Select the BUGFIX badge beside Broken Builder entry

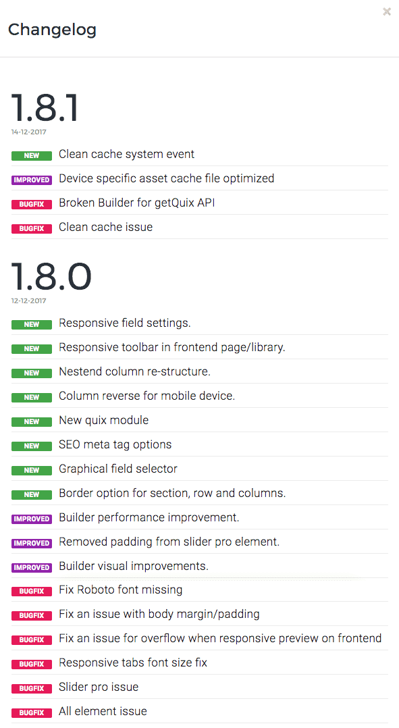click(31, 204)
